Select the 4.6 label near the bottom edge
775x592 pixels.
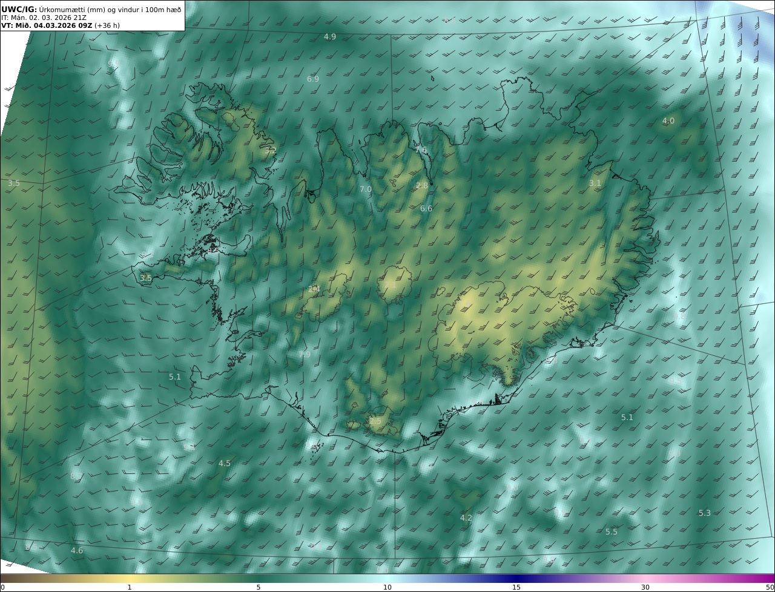click(x=77, y=551)
